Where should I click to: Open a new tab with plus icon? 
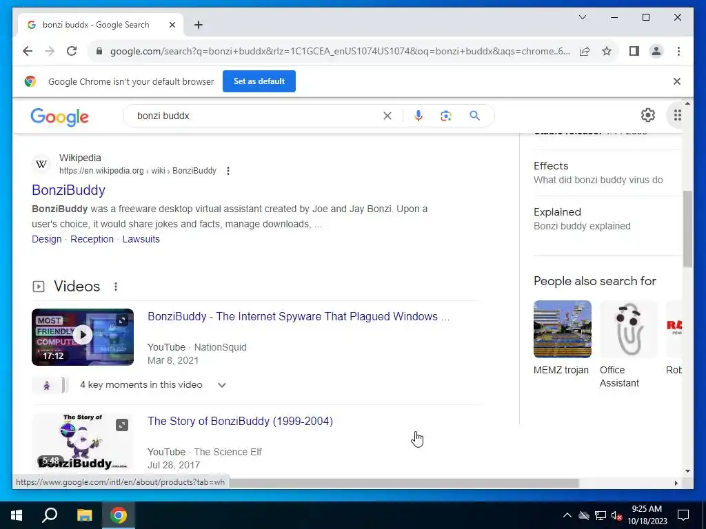pos(199,25)
